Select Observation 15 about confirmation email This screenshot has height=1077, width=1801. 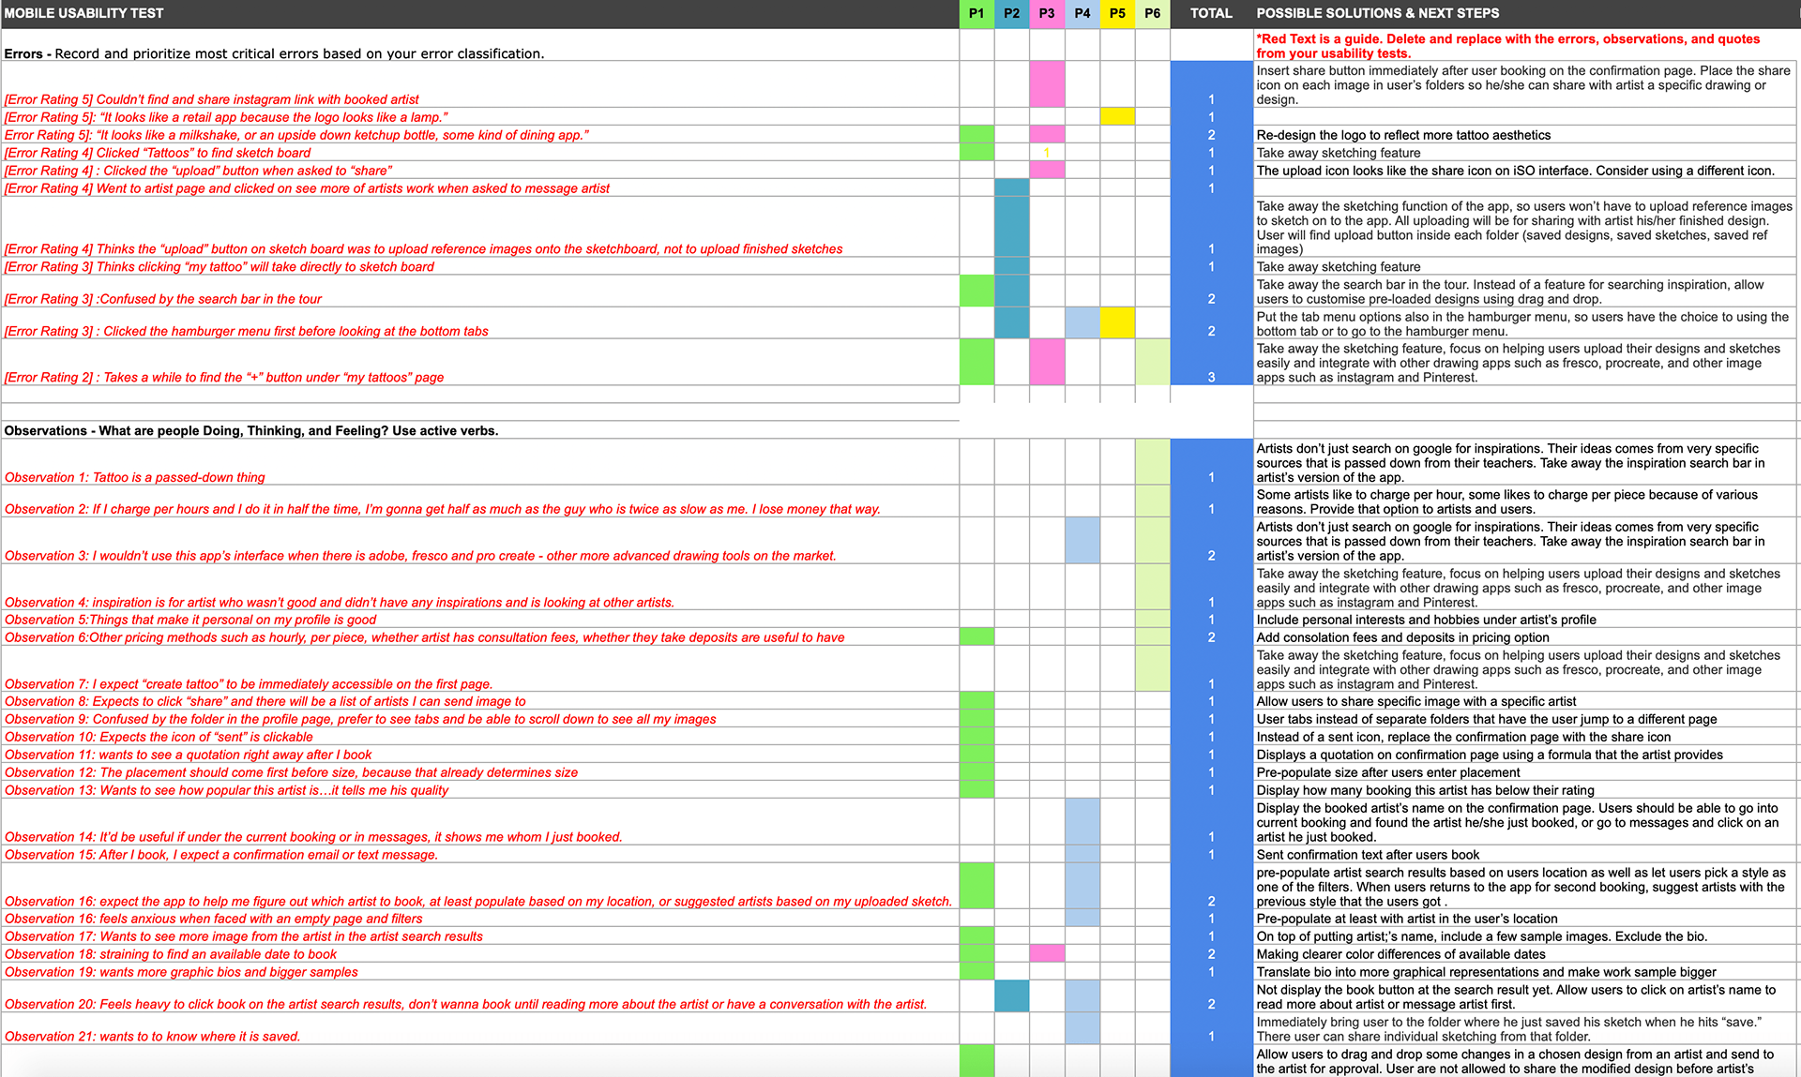(x=479, y=855)
